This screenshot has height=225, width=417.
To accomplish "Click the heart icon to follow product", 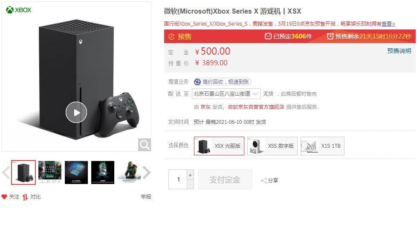I will [4, 197].
